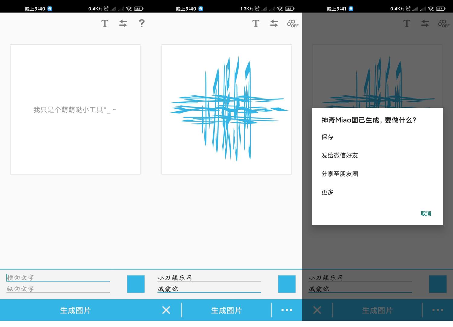Tap the swap arrows icon above the generated image
453x327 pixels.
[x=274, y=23]
